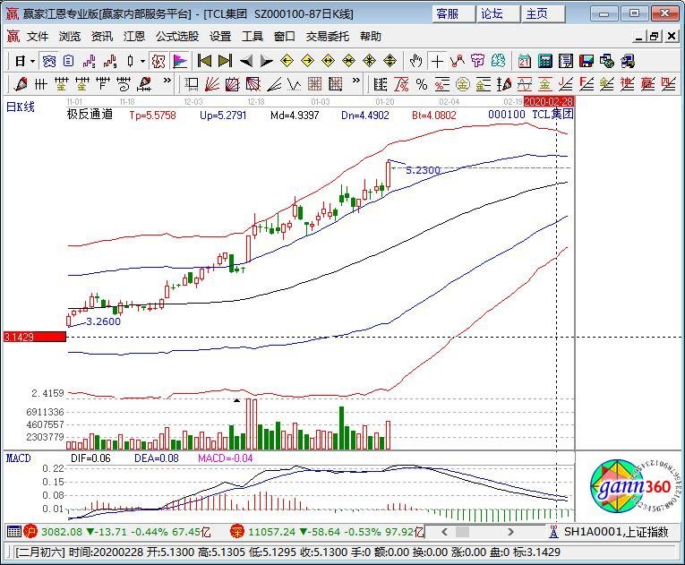The height and width of the screenshot is (565, 685).
Task: Select the 赢 fan line tool
Action: point(648,84)
